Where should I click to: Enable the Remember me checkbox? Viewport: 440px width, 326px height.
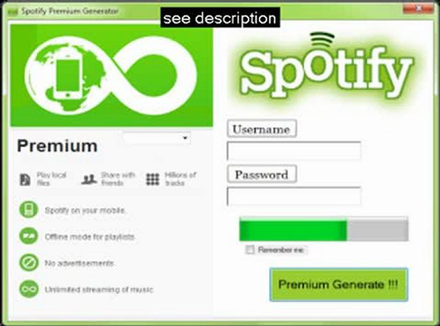[x=250, y=249]
